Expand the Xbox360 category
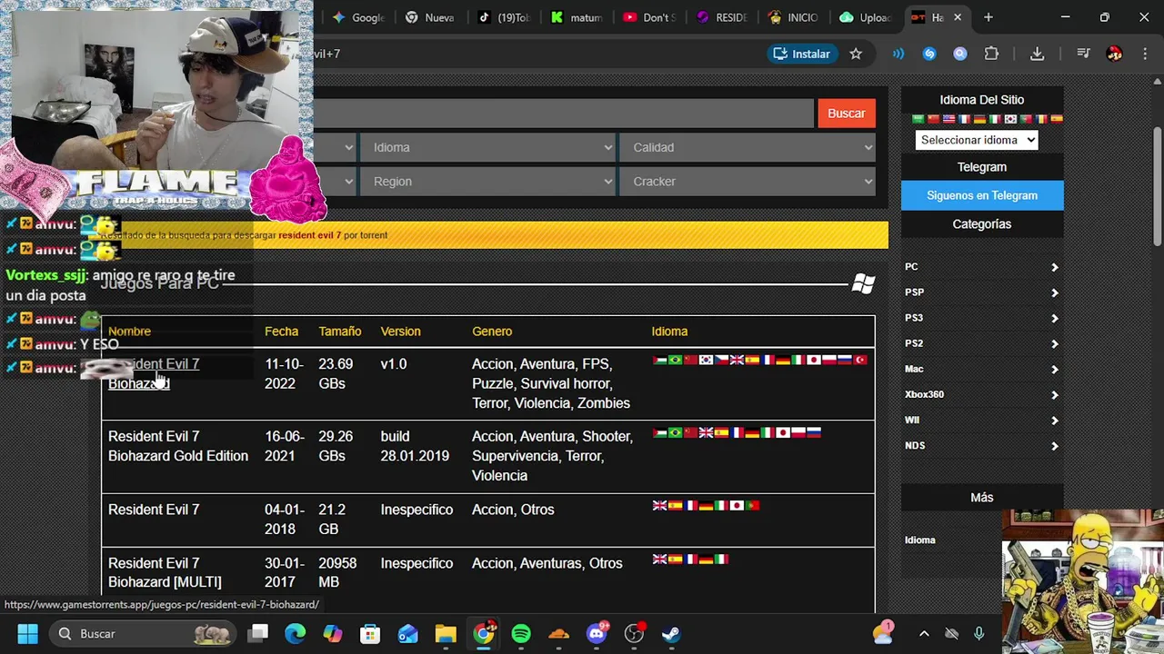This screenshot has height=654, width=1164. [982, 394]
